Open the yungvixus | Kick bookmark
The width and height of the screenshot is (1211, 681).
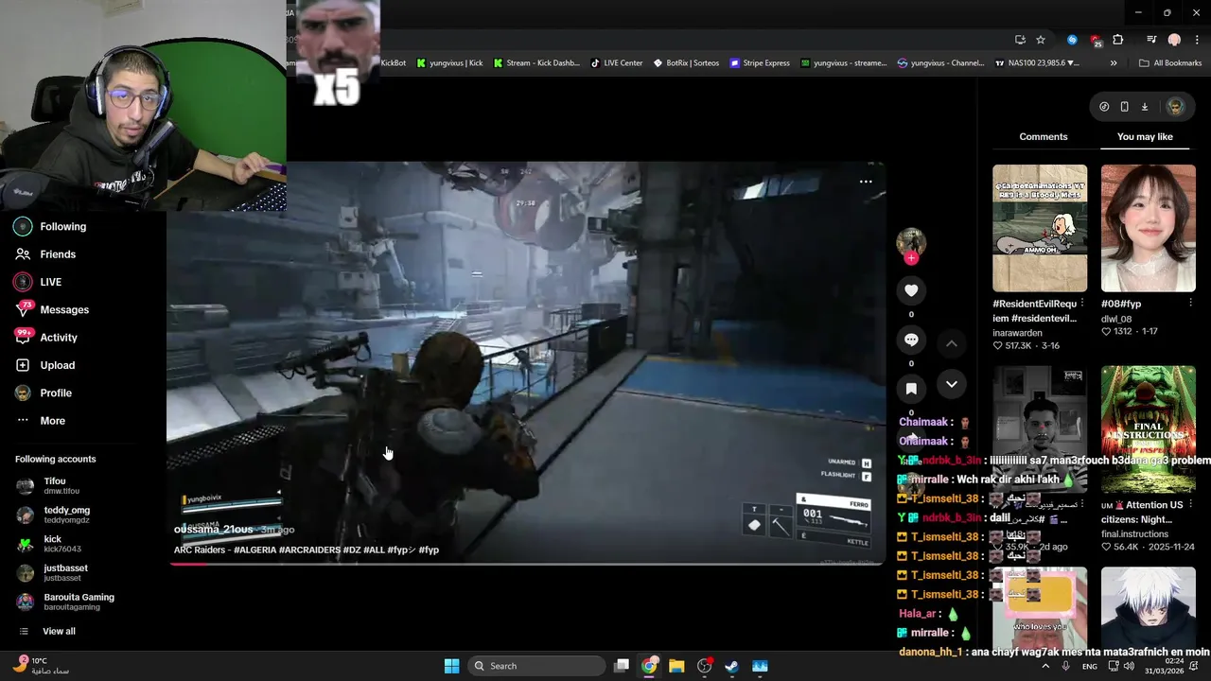point(449,63)
